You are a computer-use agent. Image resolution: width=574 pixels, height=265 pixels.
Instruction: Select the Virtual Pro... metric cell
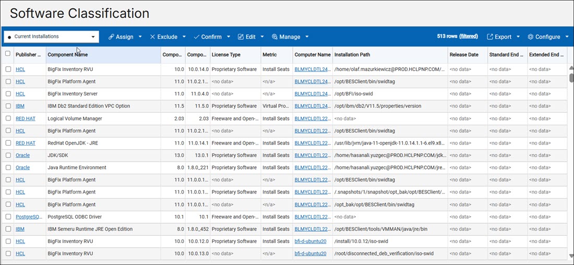[277, 106]
